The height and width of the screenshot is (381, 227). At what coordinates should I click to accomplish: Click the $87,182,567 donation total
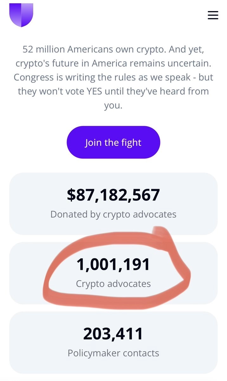click(x=113, y=195)
